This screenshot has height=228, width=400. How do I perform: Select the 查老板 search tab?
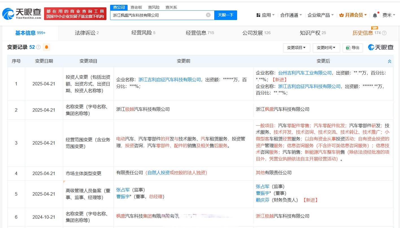pyautogui.click(x=136, y=7)
